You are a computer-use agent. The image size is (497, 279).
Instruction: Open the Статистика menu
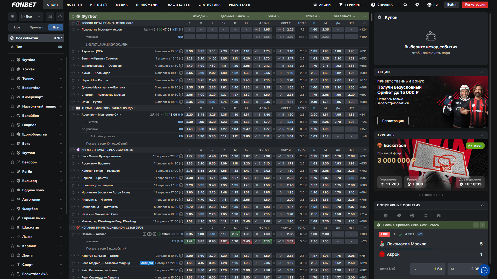pyautogui.click(x=210, y=5)
